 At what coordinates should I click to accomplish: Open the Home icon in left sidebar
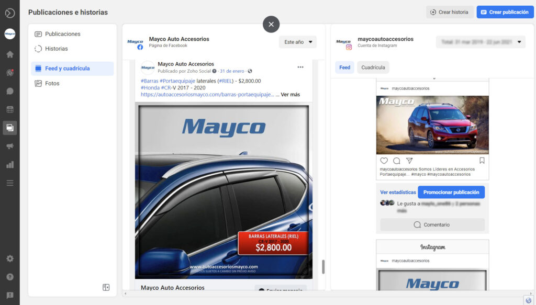10,54
